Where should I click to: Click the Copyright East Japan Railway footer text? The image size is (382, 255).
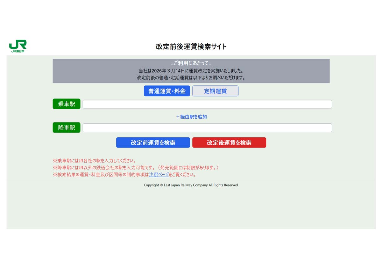(191, 185)
